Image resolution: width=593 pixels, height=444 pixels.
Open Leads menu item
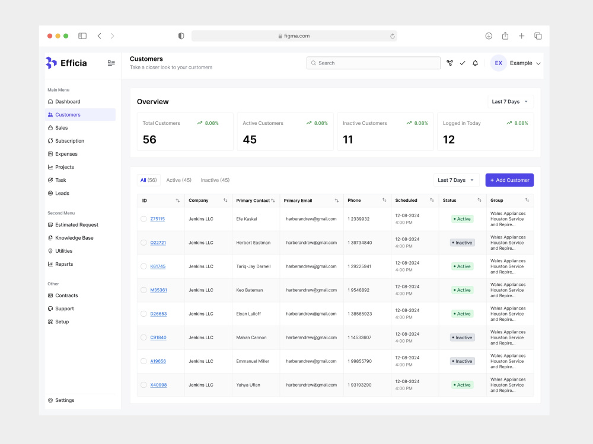tap(80, 194)
